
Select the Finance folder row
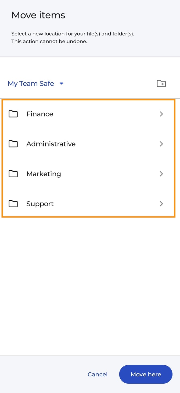(x=81, y=114)
